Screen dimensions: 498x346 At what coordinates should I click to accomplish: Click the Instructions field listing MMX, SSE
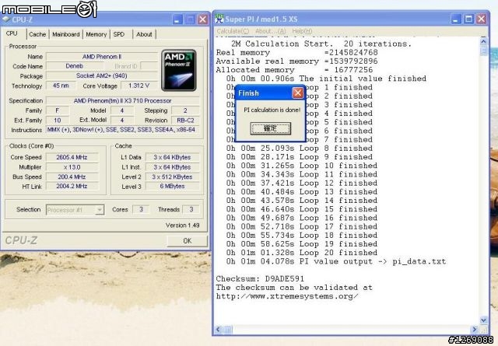(x=123, y=130)
